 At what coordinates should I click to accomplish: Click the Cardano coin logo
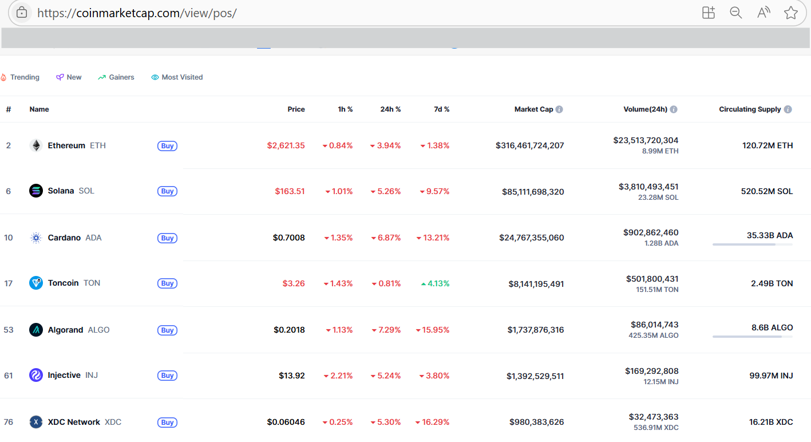click(36, 238)
